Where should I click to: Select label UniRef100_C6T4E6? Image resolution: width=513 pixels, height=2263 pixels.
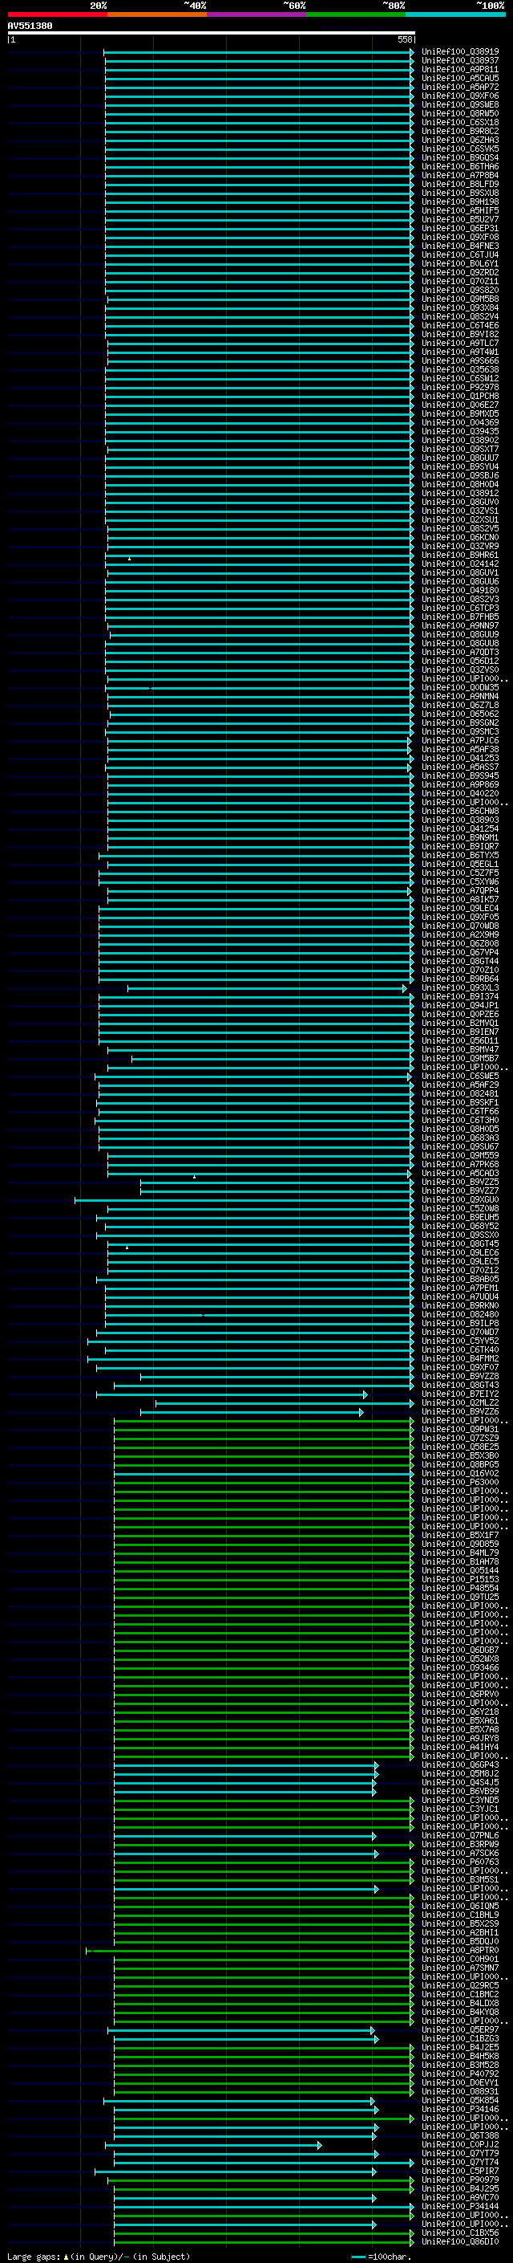(460, 326)
